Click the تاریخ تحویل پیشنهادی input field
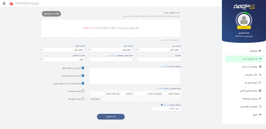The width and height of the screenshot is (266, 129). click(x=111, y=59)
